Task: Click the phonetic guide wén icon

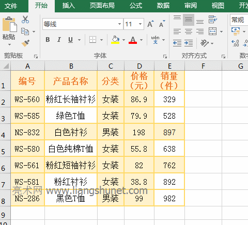Action: point(155,40)
